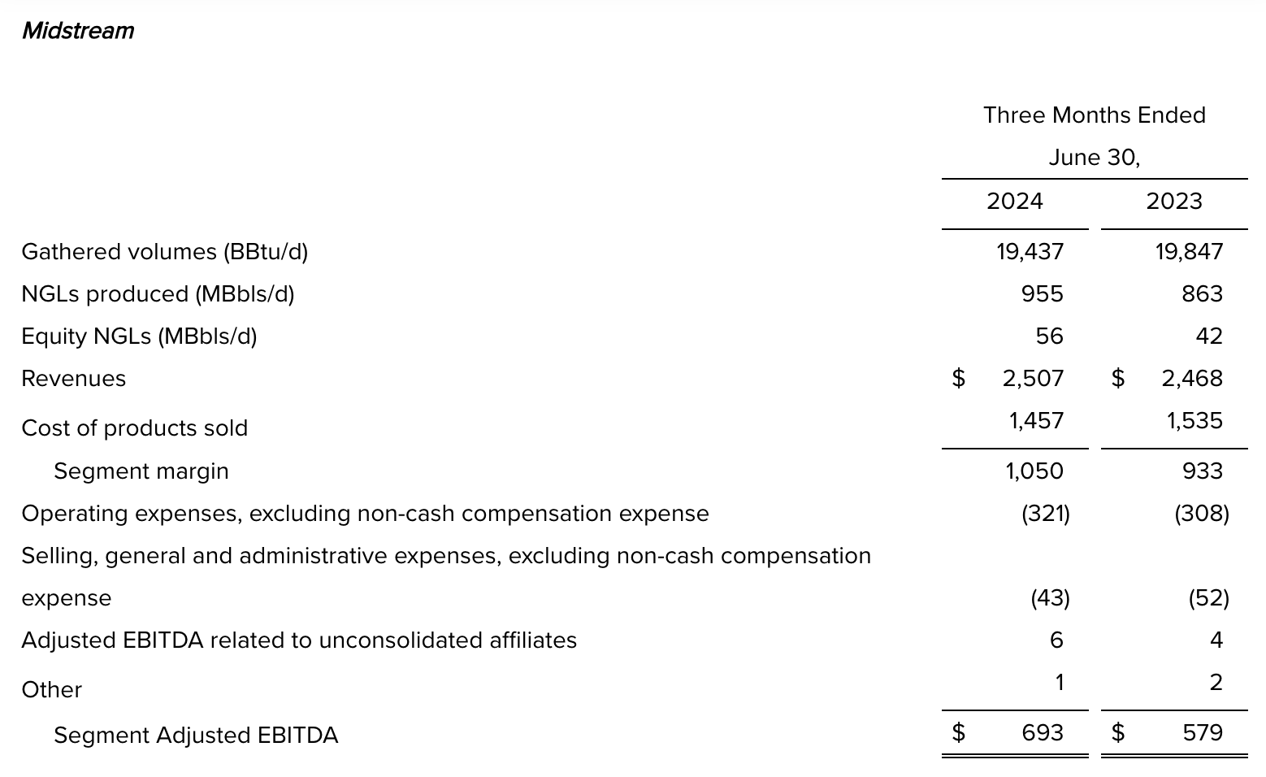
Task: Click the Cost of products sold label
Action: pos(134,428)
